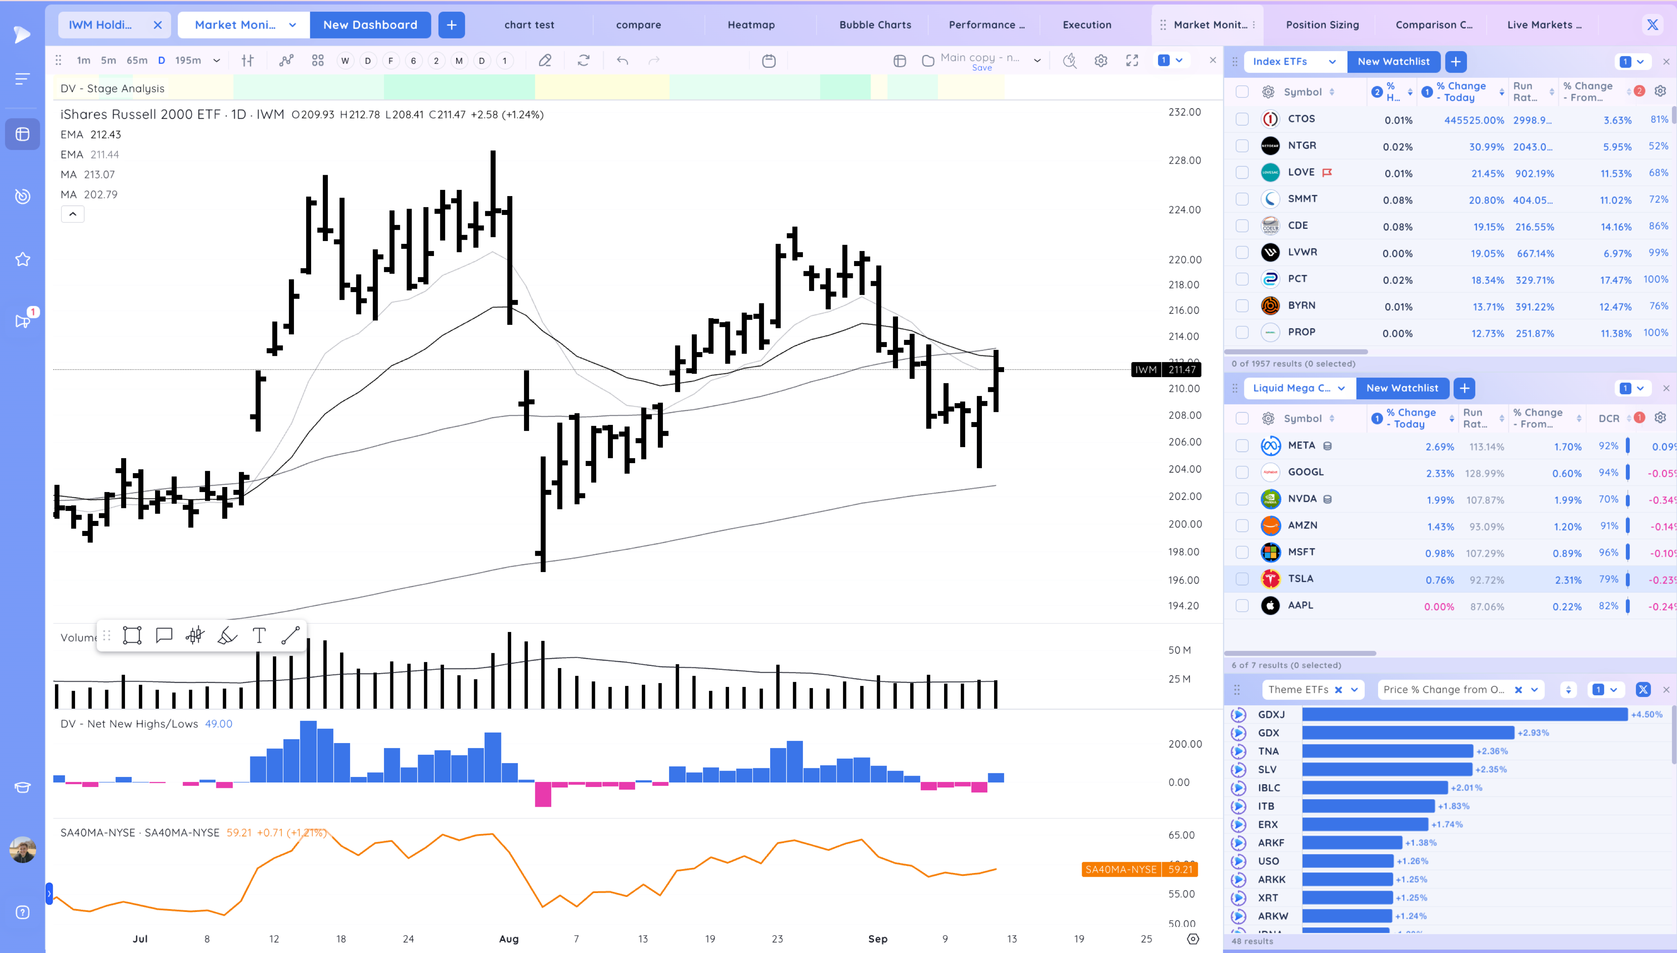The width and height of the screenshot is (1677, 953).
Task: Switch to the Heatmap tab
Action: tap(751, 25)
